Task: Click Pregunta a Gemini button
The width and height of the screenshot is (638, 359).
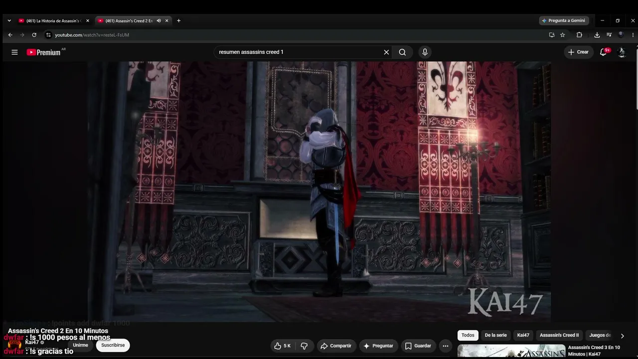Action: (564, 20)
